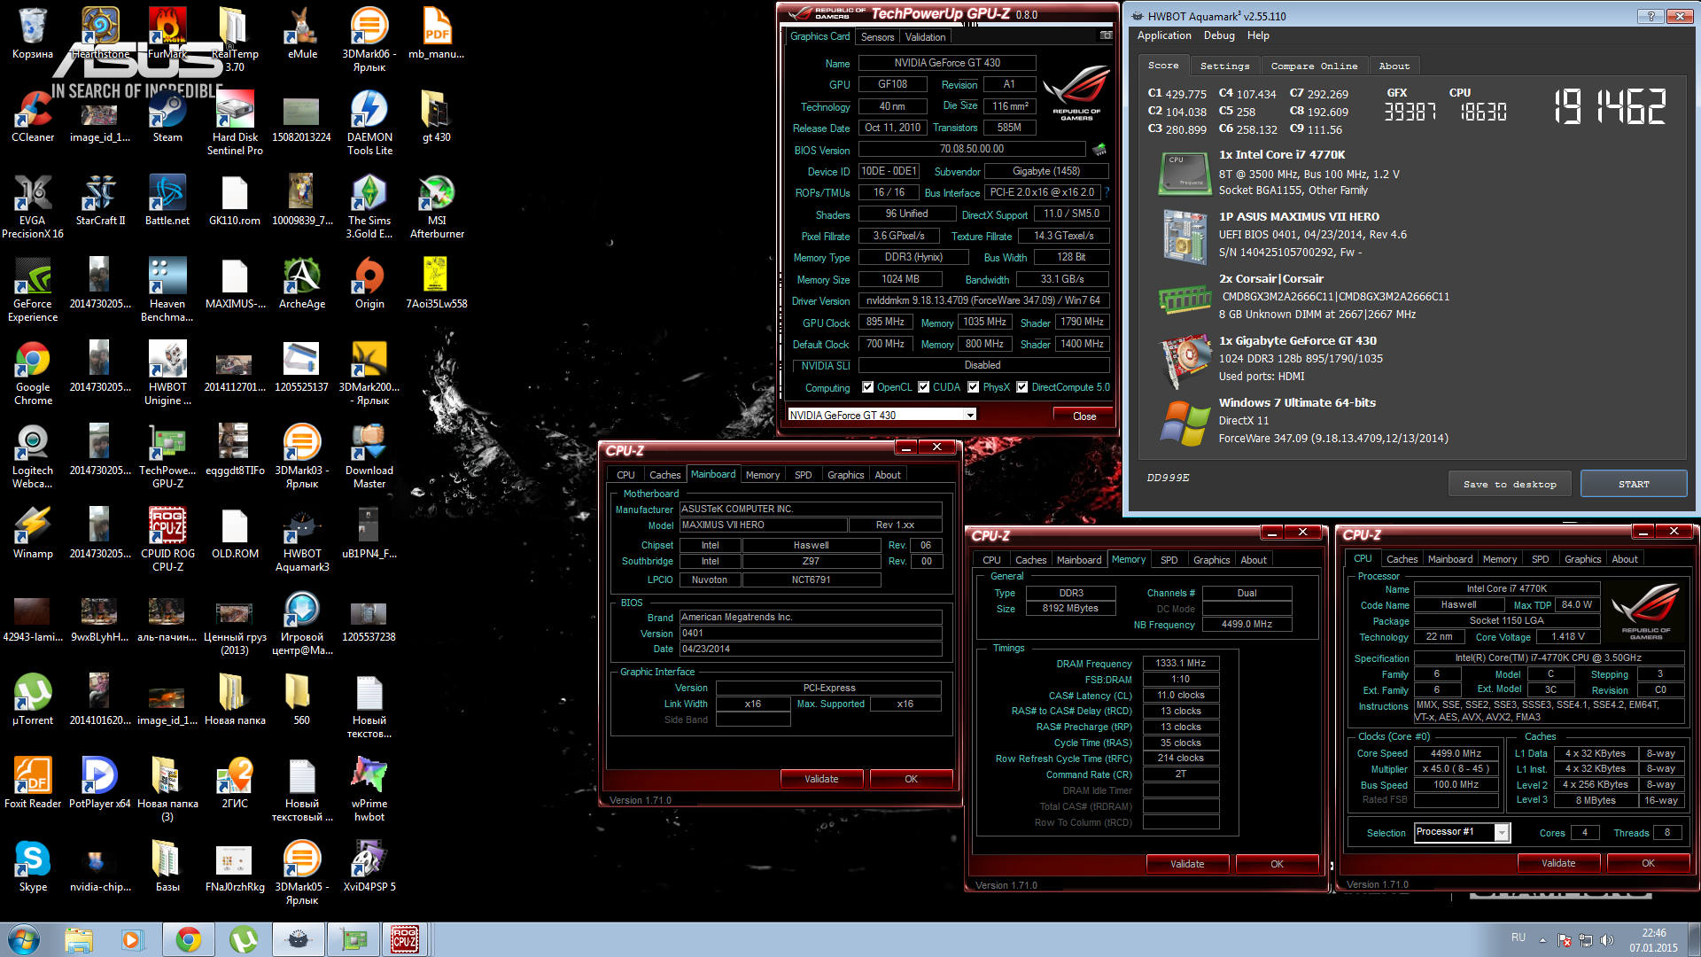Click the GPU-Z BIOS Version field
The height and width of the screenshot is (957, 1701).
[x=972, y=149]
